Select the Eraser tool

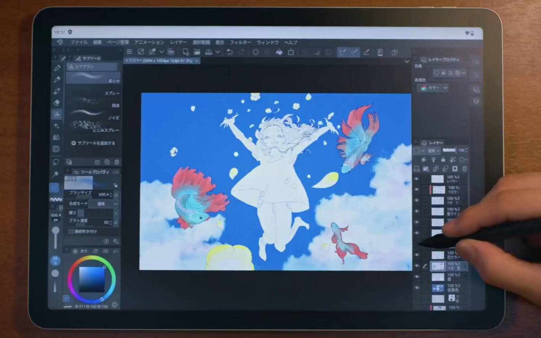tap(57, 103)
